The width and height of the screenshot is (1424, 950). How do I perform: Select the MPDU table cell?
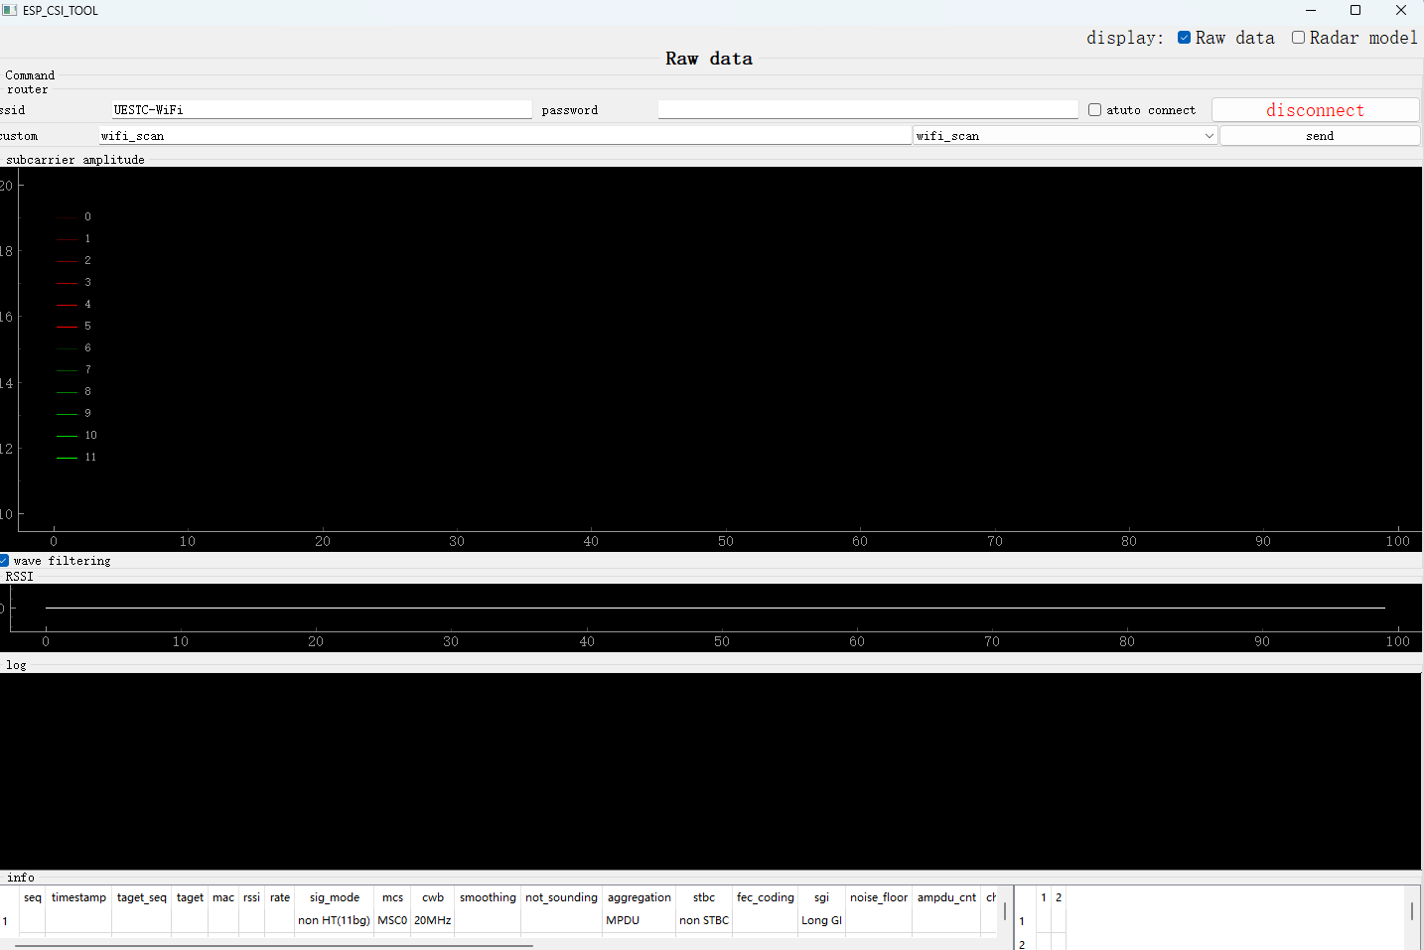tap(640, 920)
